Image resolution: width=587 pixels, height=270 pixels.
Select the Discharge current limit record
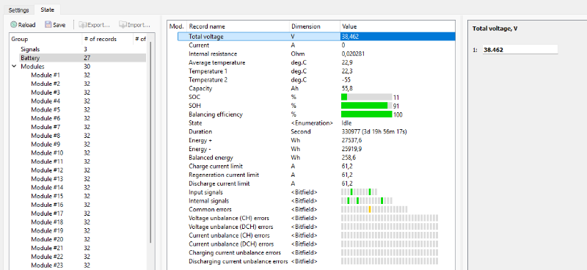click(316, 183)
